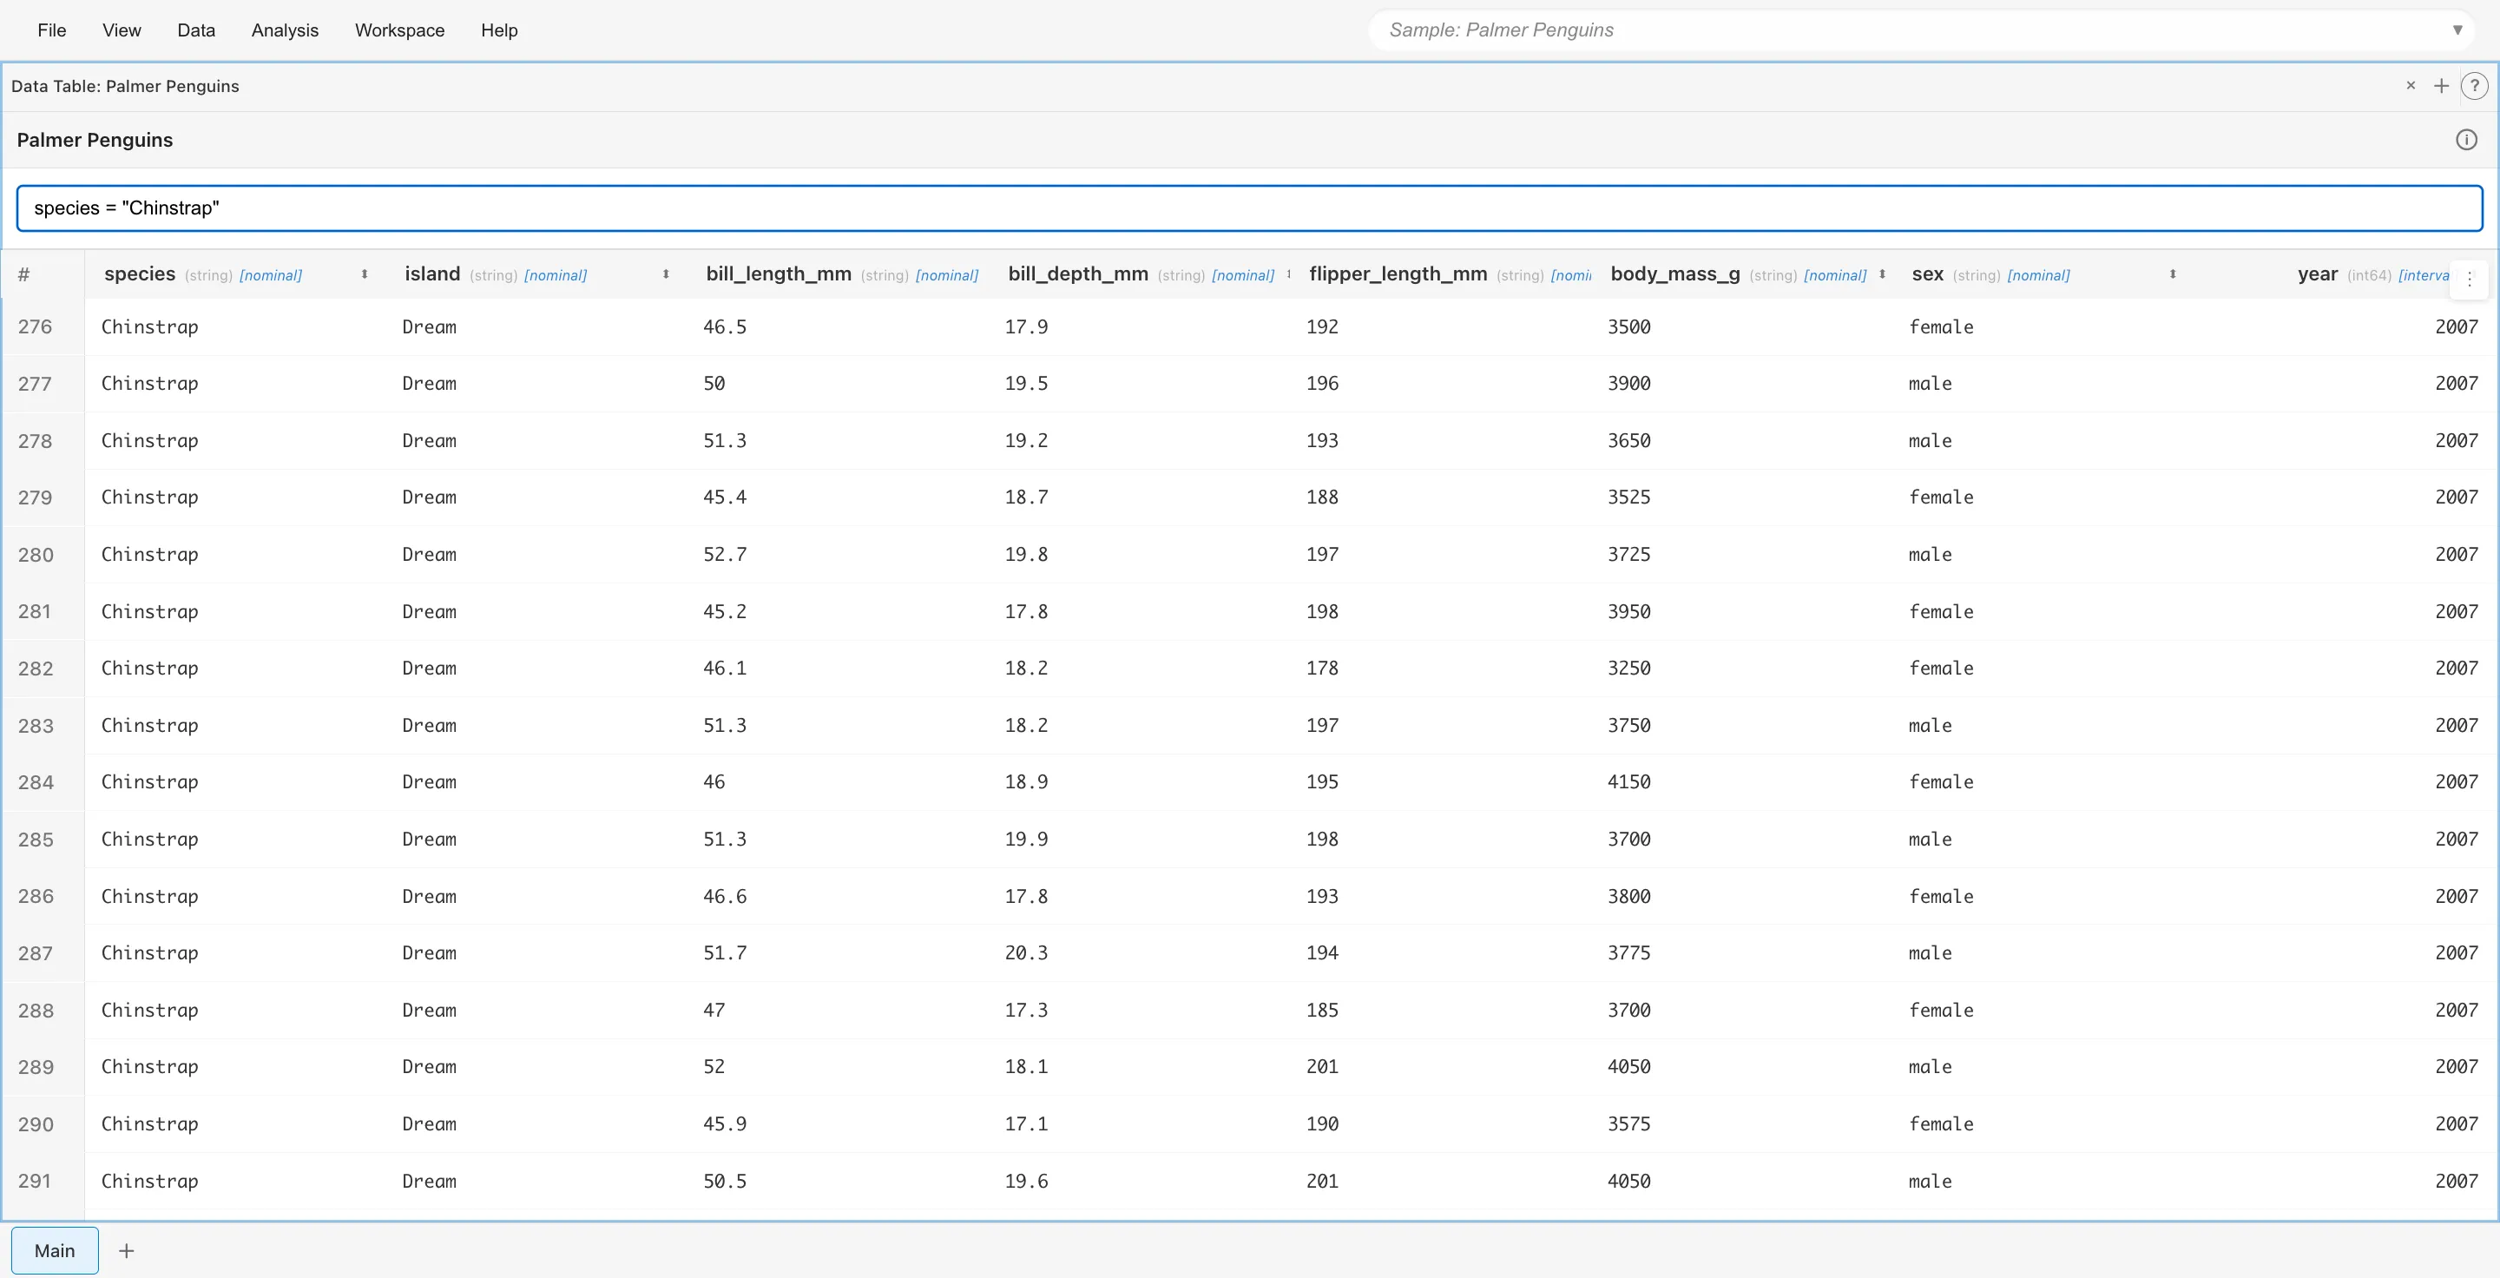Click the island column sort arrows
The image size is (2500, 1278).
pos(666,274)
